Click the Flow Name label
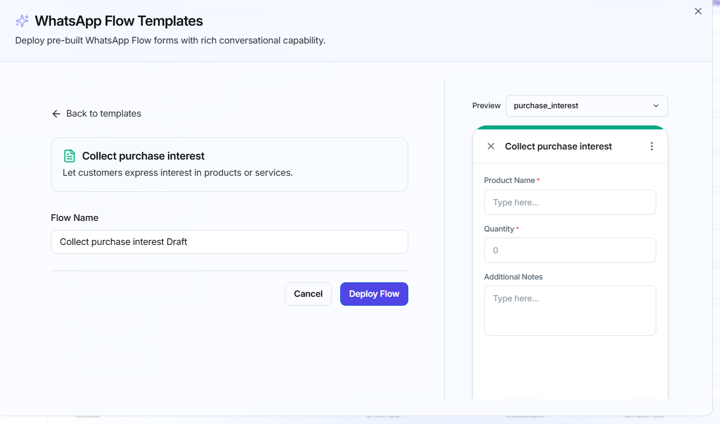720x424 pixels. click(75, 218)
